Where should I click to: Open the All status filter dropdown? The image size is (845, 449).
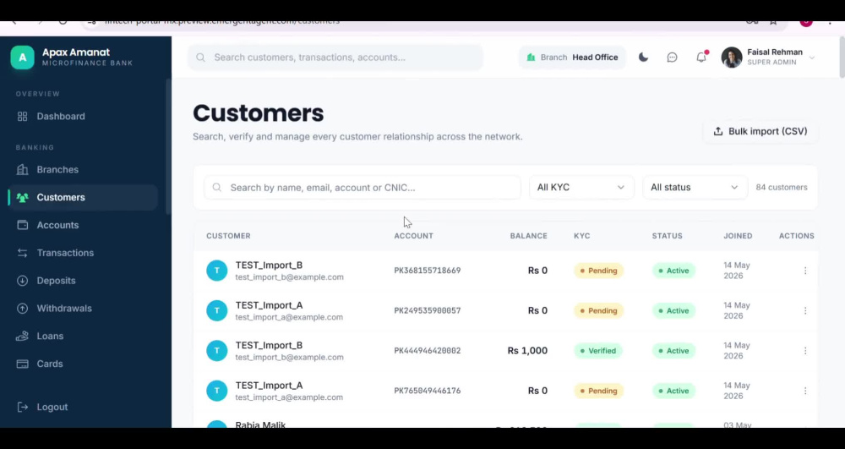click(695, 188)
